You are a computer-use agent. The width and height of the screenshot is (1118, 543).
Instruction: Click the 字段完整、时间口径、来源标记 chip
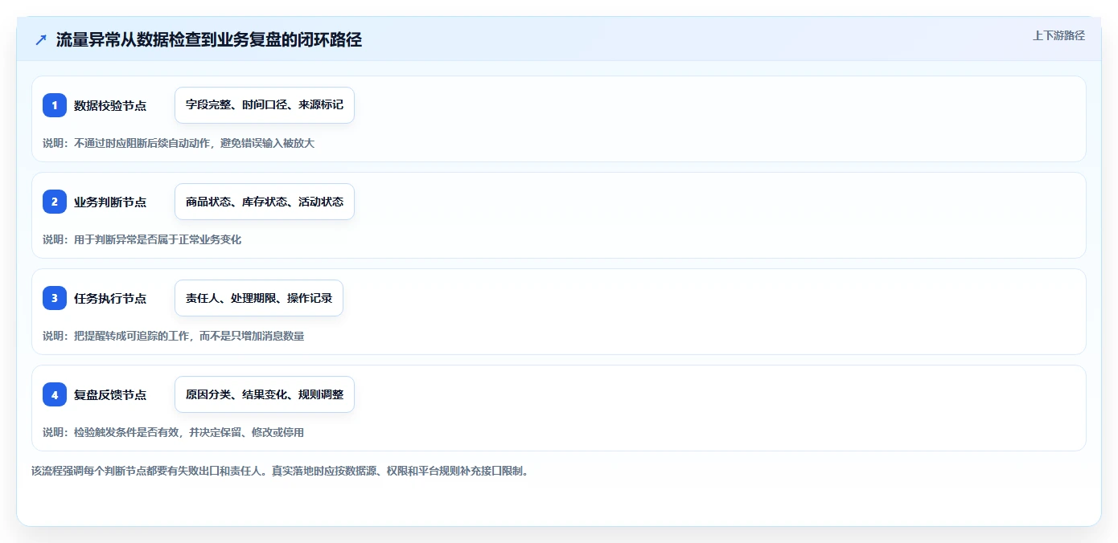click(265, 105)
